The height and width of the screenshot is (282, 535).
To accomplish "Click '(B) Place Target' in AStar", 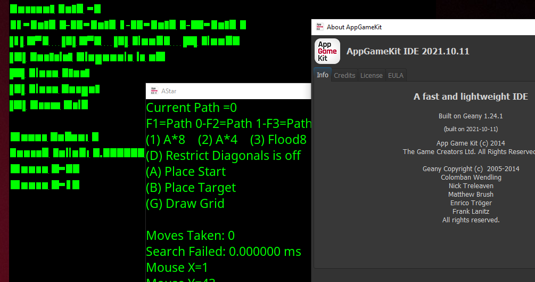I will pyautogui.click(x=191, y=188).
